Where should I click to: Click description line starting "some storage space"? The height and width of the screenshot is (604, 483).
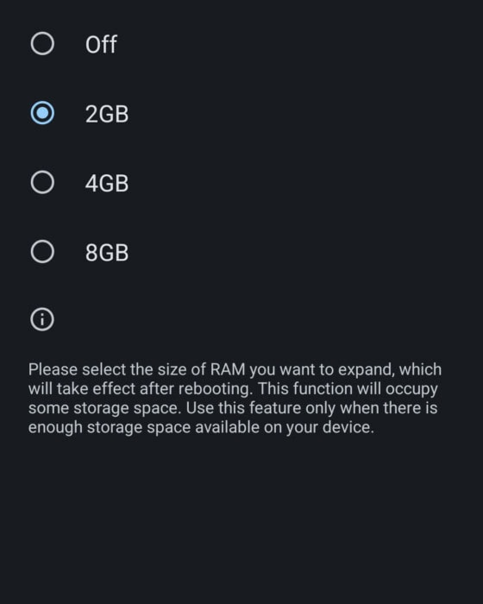click(233, 408)
